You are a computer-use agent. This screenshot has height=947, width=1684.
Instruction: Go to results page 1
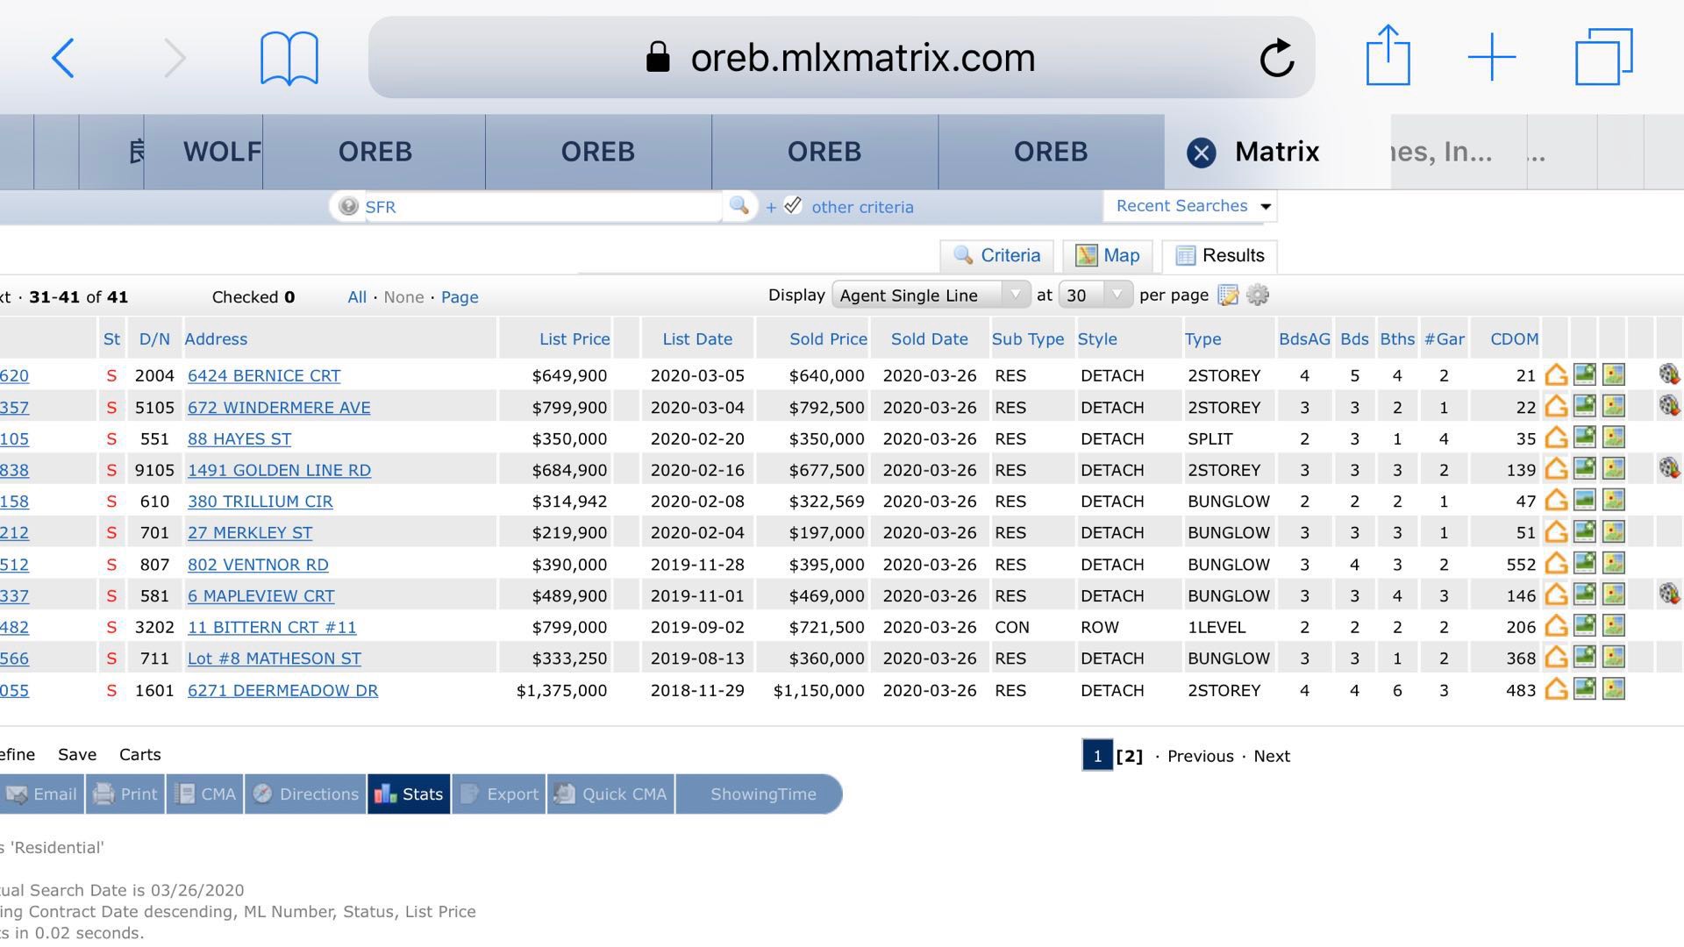(x=1097, y=756)
